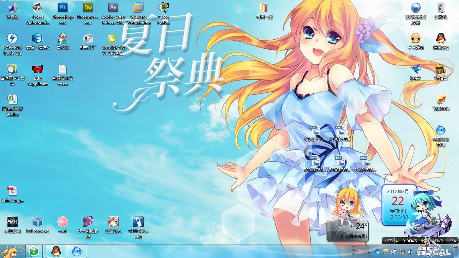Select the 软媒·魔方3 desktop icon

pos(38,42)
